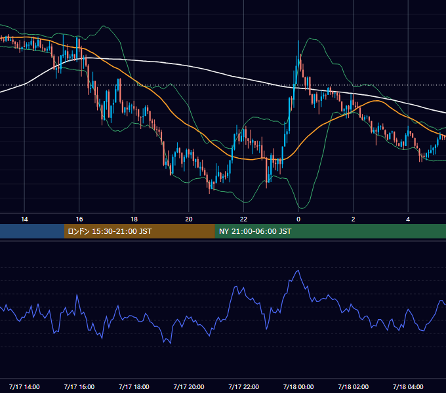This screenshot has width=446, height=393.
Task: Click the 7/18 02:00 time label
Action: [x=353, y=386]
